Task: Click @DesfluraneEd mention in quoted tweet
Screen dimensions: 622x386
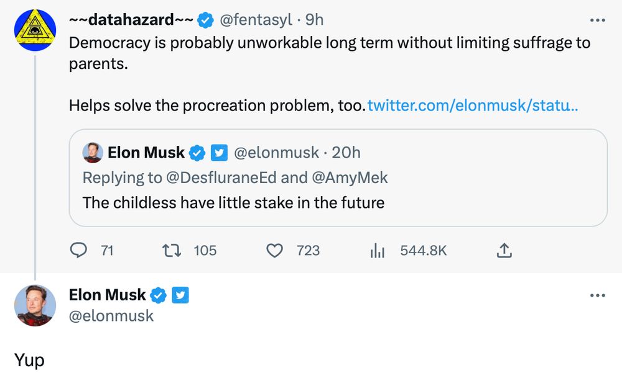Action: pos(221,177)
